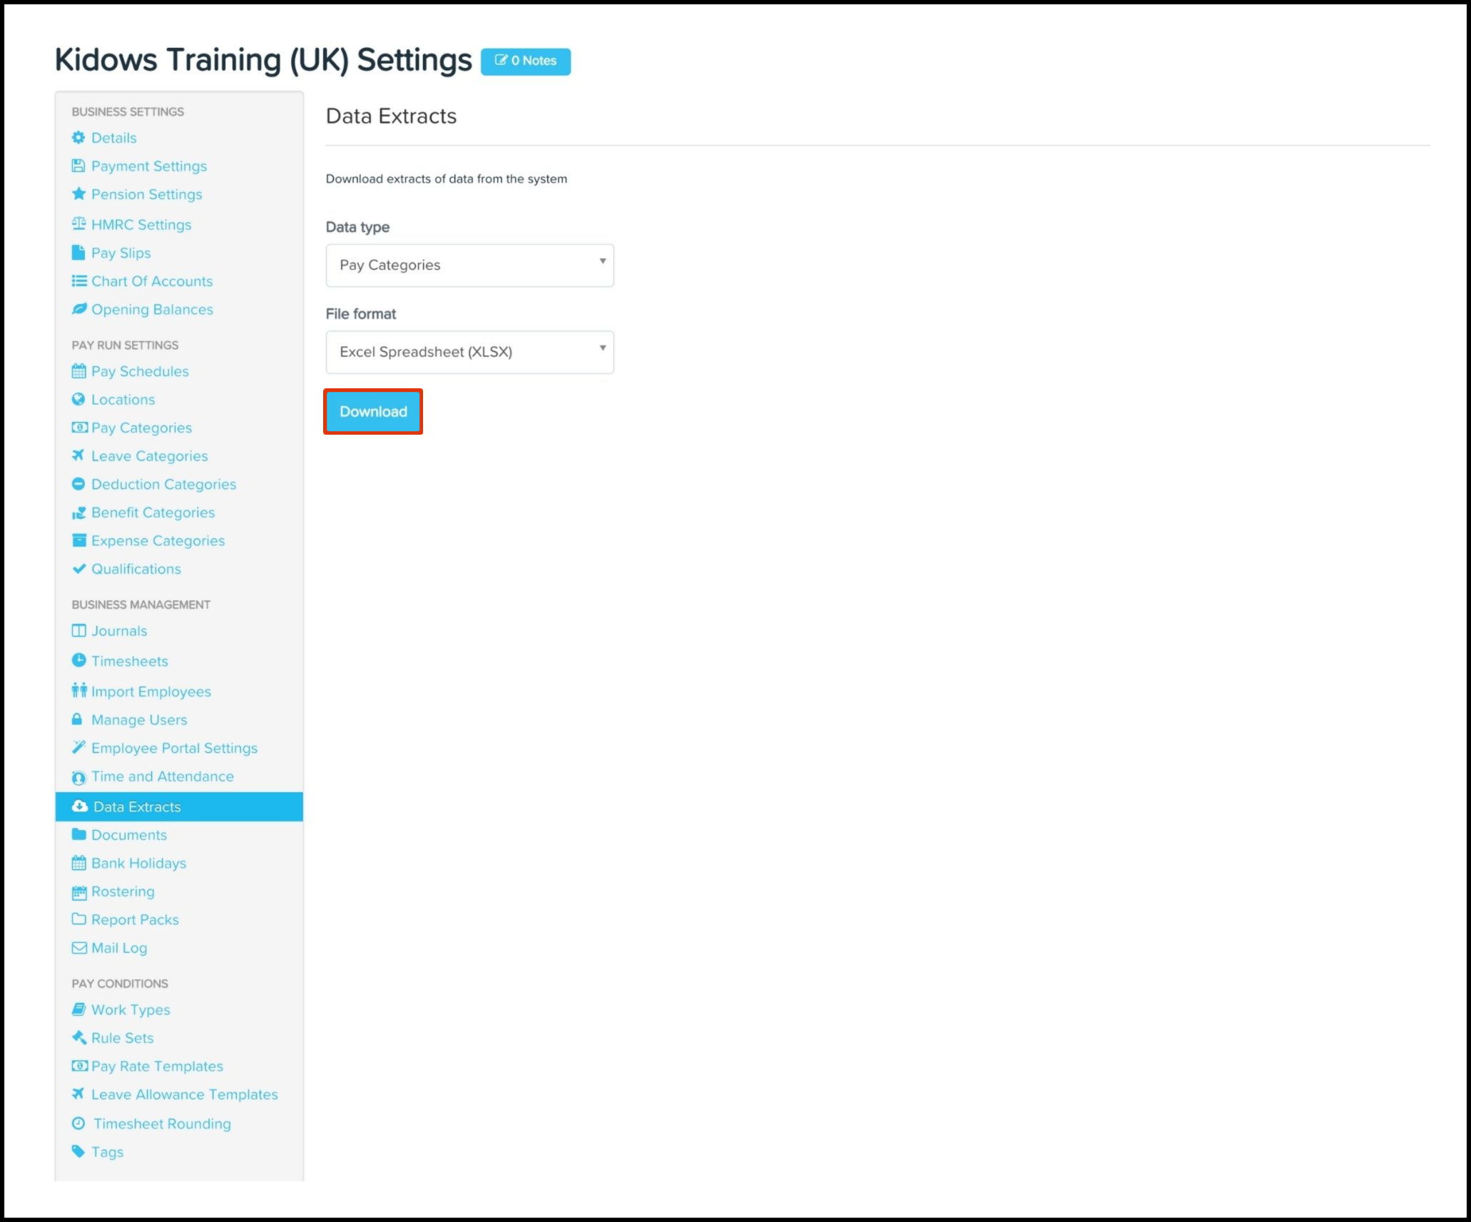Click the Manage Users lock icon
The height and width of the screenshot is (1222, 1471).
click(77, 719)
